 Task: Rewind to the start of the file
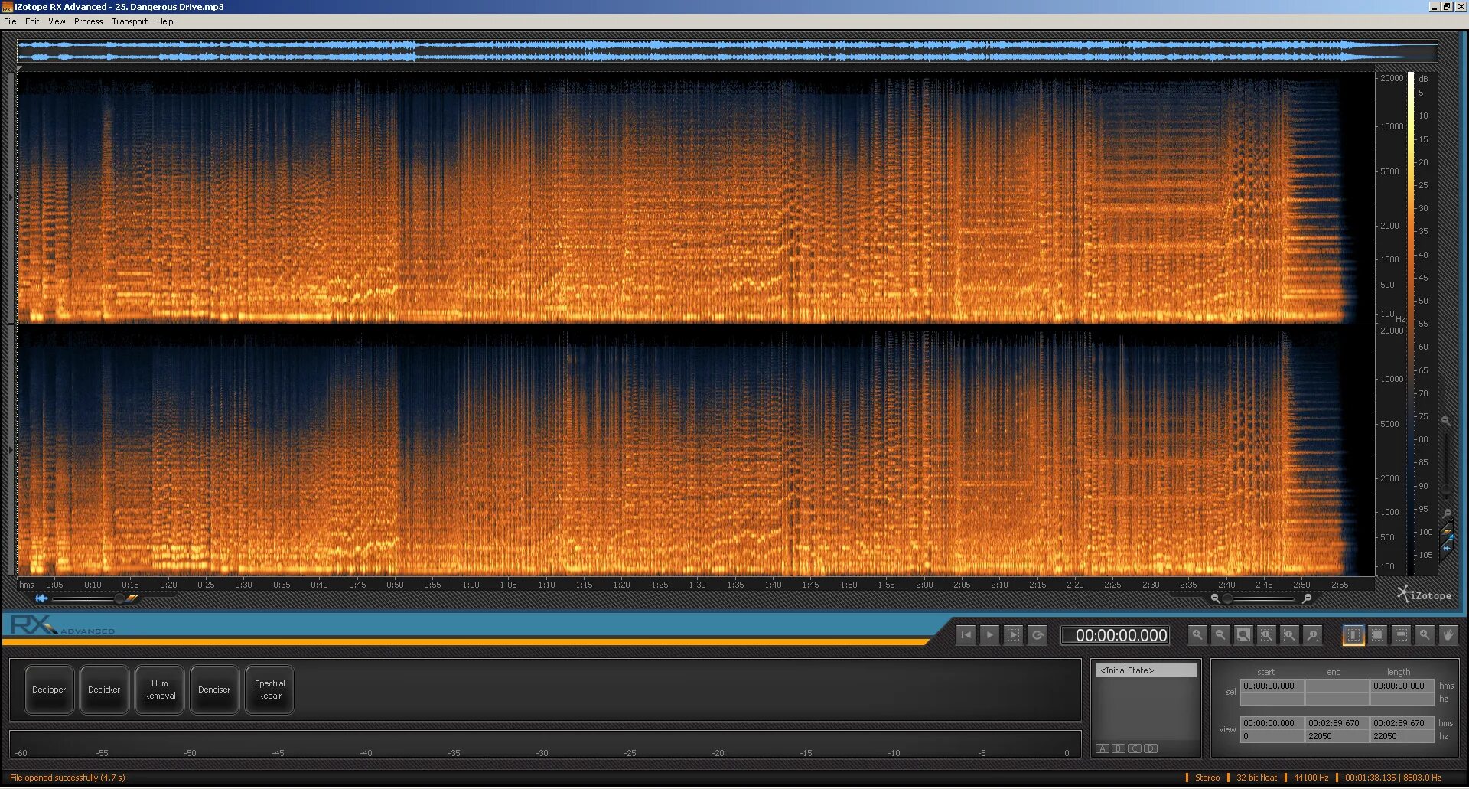pos(966,635)
